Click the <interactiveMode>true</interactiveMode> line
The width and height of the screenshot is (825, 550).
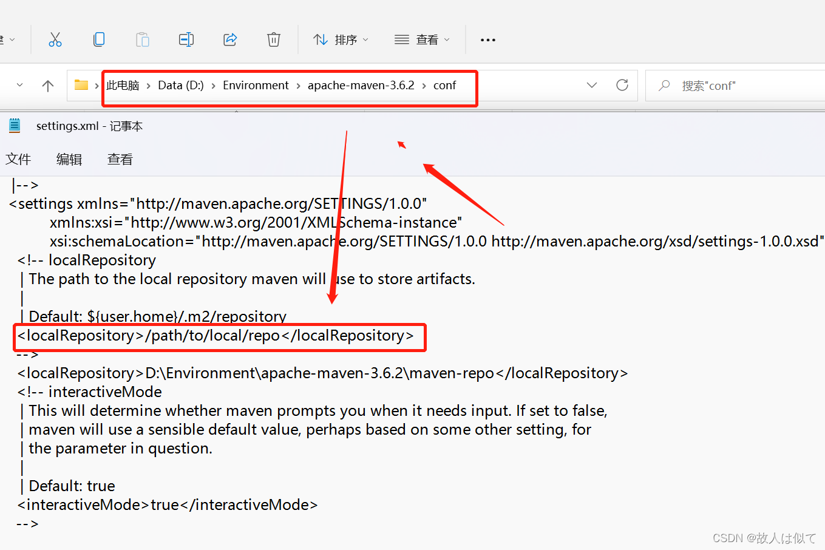[x=168, y=504]
